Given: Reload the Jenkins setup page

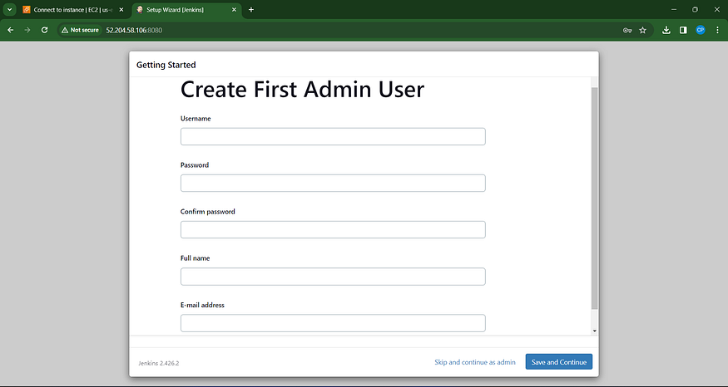Looking at the screenshot, I should (x=45, y=30).
